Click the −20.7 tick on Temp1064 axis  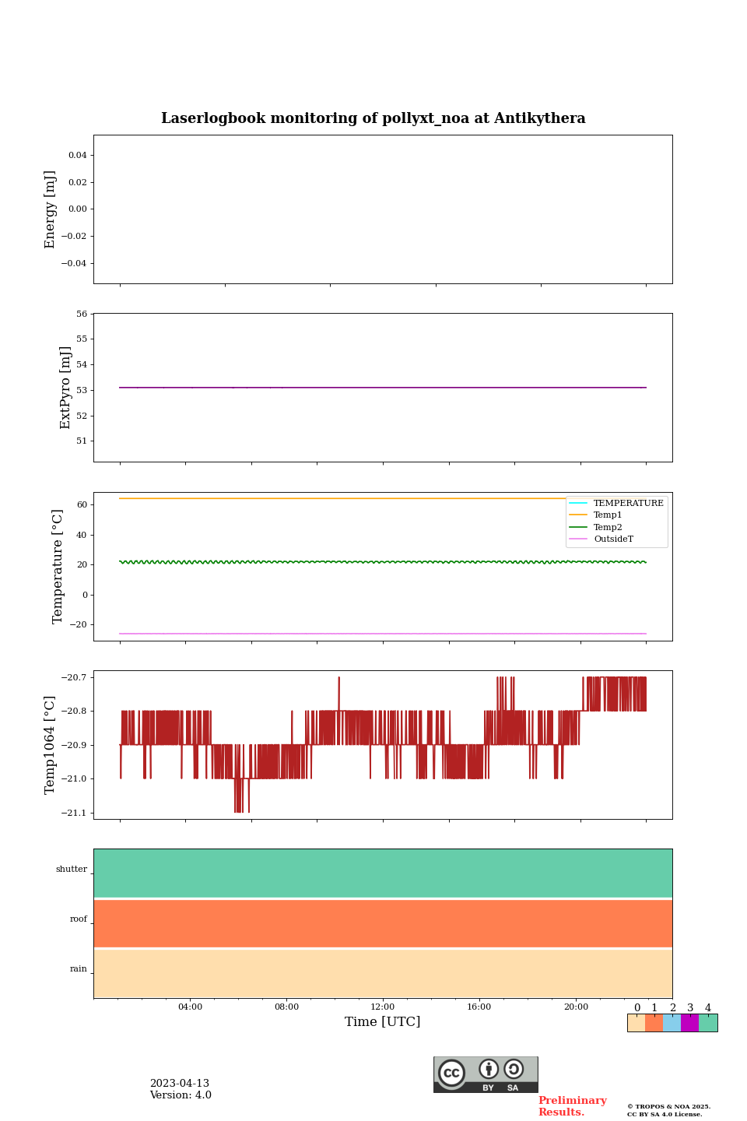pyautogui.click(x=74, y=678)
